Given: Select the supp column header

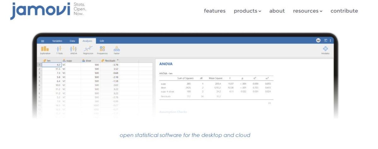Looking at the screenshot, I should pyautogui.click(x=71, y=60).
